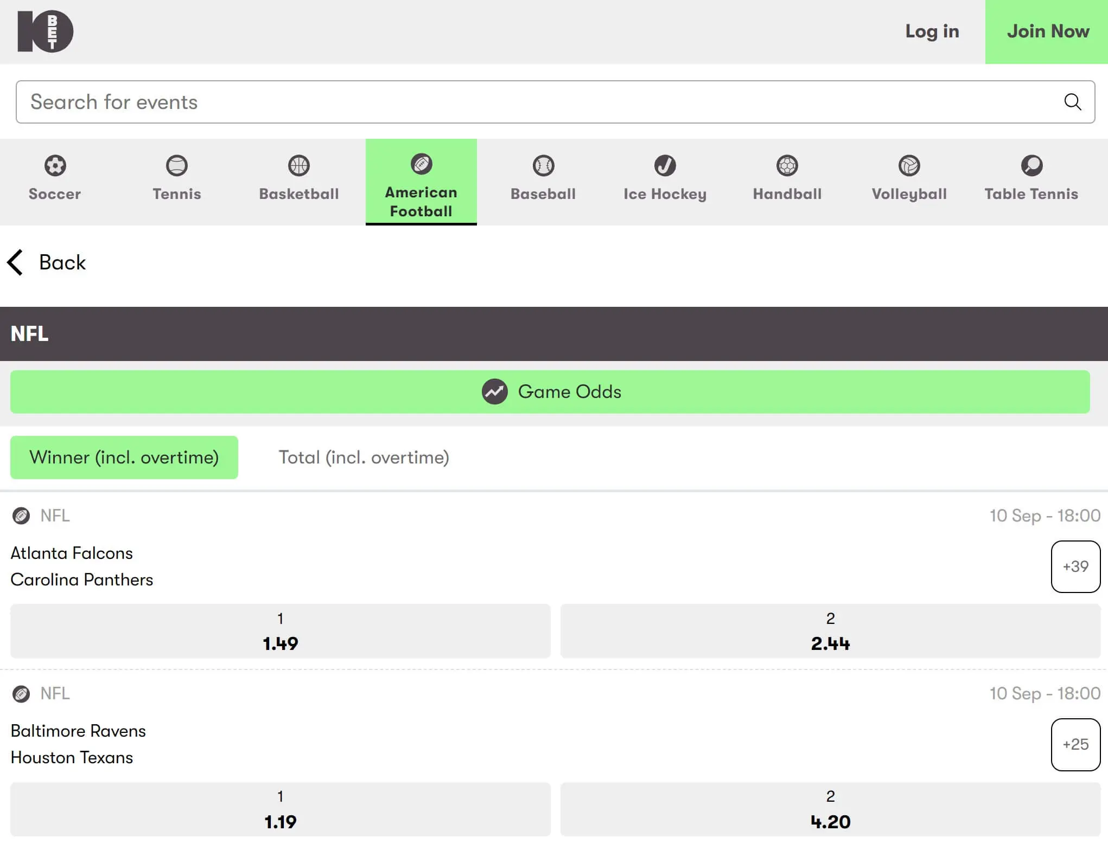Pick Carolina Panthers odds 2.44
This screenshot has height=844, width=1108.
click(830, 632)
